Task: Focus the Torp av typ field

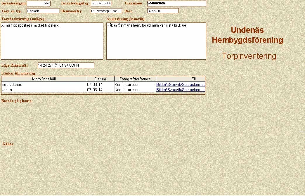Action: (x=43, y=11)
